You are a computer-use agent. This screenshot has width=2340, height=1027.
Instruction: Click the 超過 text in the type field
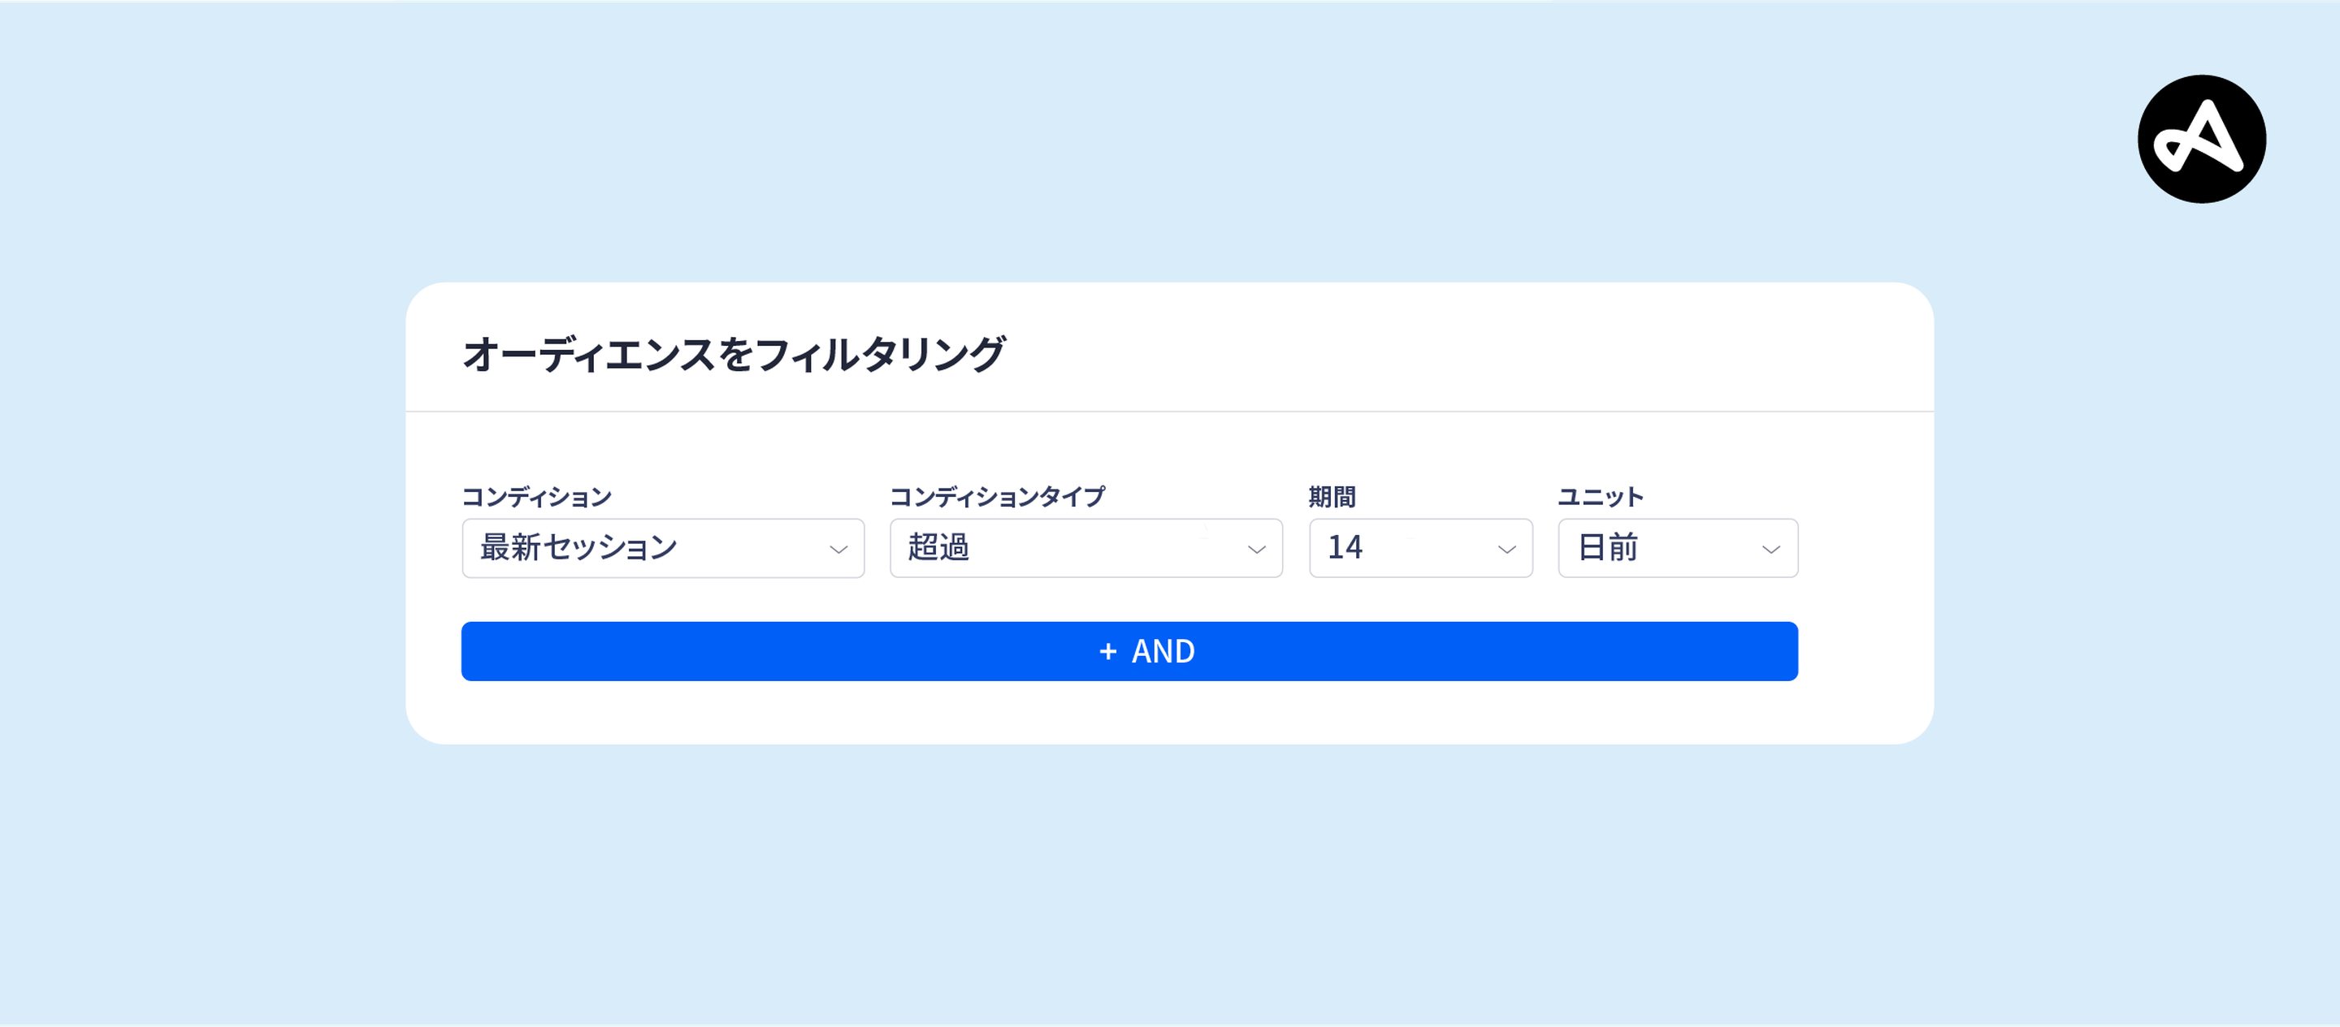[938, 547]
